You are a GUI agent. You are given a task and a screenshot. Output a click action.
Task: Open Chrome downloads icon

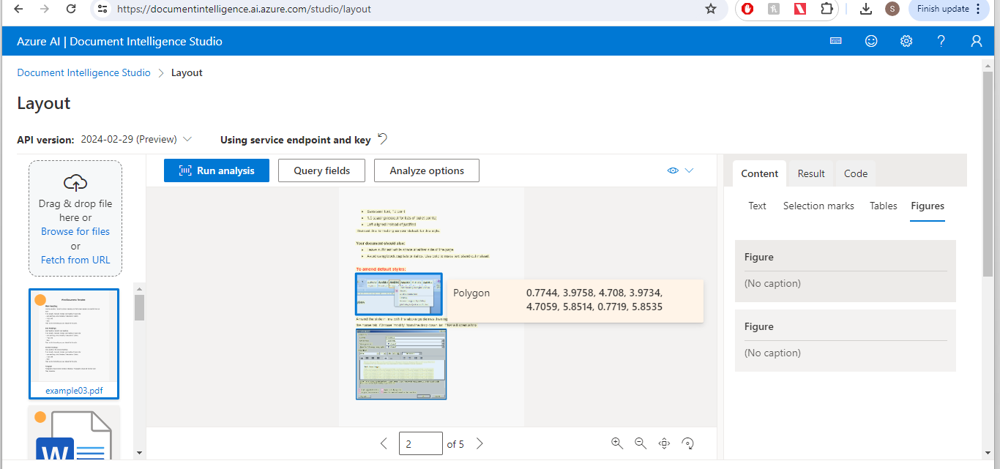click(865, 9)
